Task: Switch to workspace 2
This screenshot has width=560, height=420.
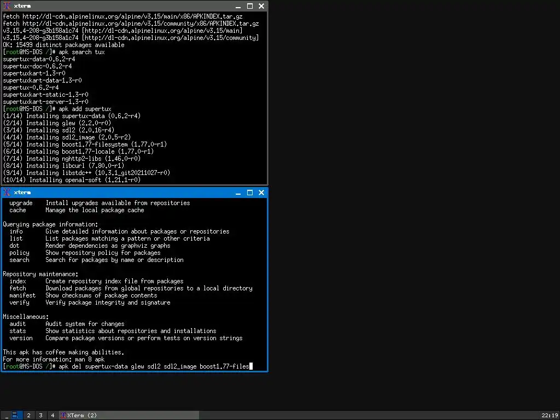Action: tap(28, 416)
